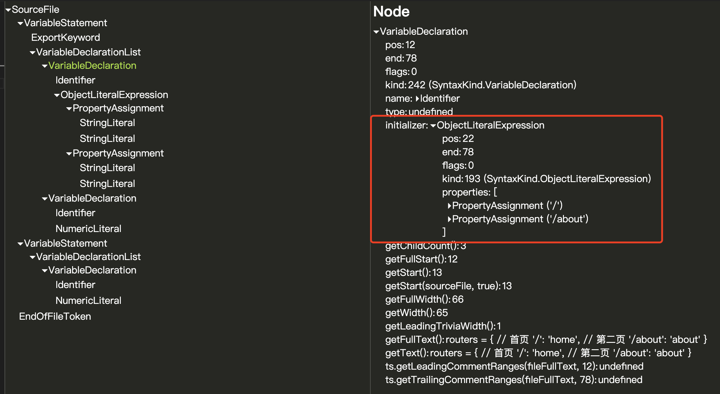The image size is (720, 394).
Task: Click the Identifier under highlighted VariableDeclaration
Action: [75, 80]
